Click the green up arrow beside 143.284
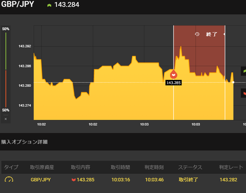This screenshot has width=246, height=193. point(49,6)
